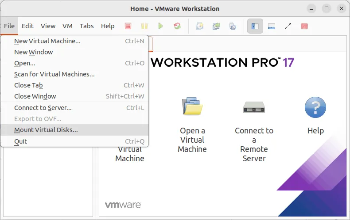Viewport: 350px width, 220px height.
Task: Select Open... in the File menu
Action: [74, 63]
